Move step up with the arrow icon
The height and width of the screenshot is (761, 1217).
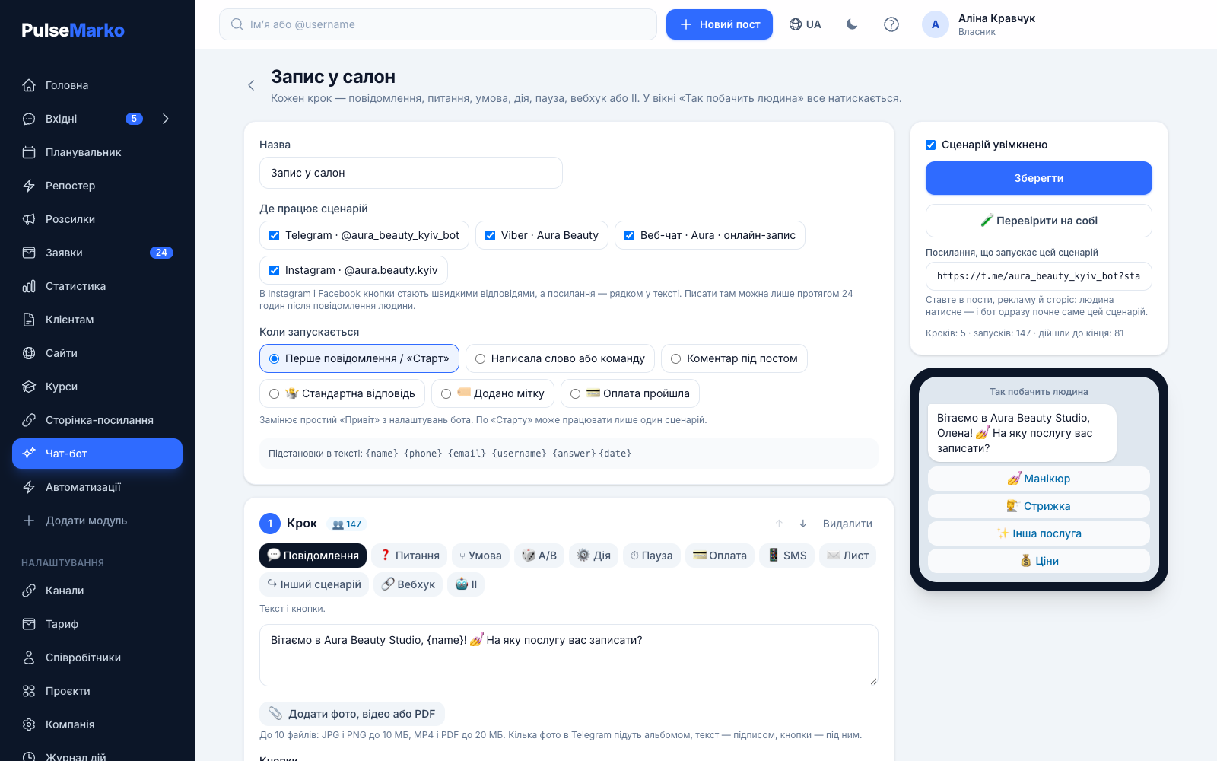tap(779, 524)
